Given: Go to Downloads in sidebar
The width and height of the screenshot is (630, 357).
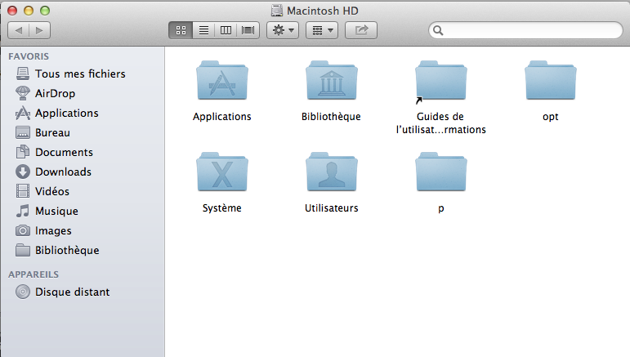Looking at the screenshot, I should pos(63,172).
